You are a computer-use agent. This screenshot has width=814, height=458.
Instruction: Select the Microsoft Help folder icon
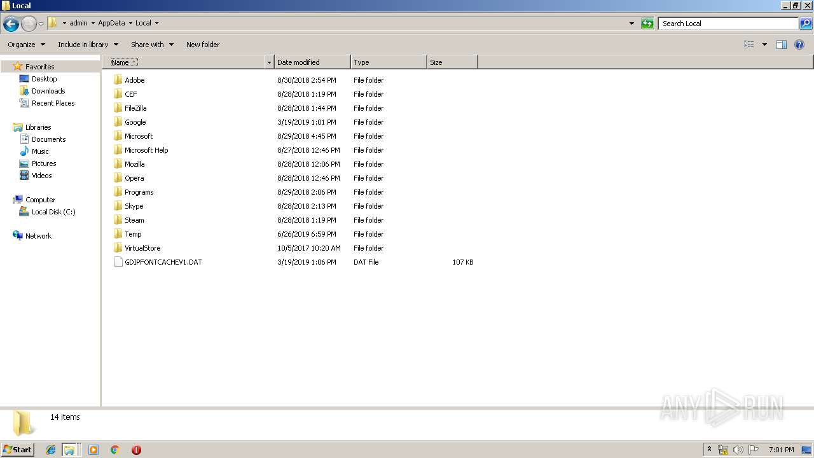coord(118,150)
